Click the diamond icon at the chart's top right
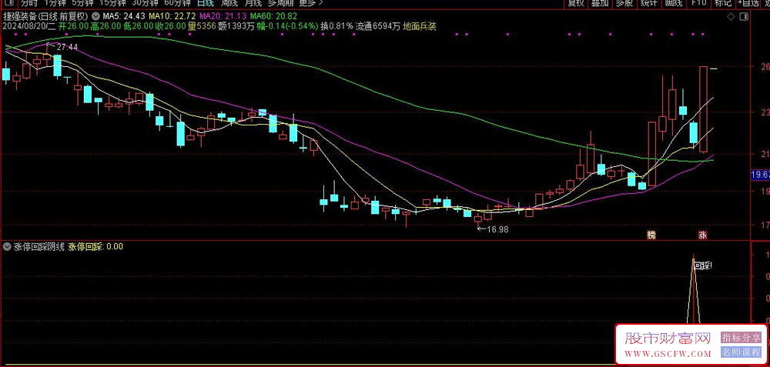 tap(731, 17)
